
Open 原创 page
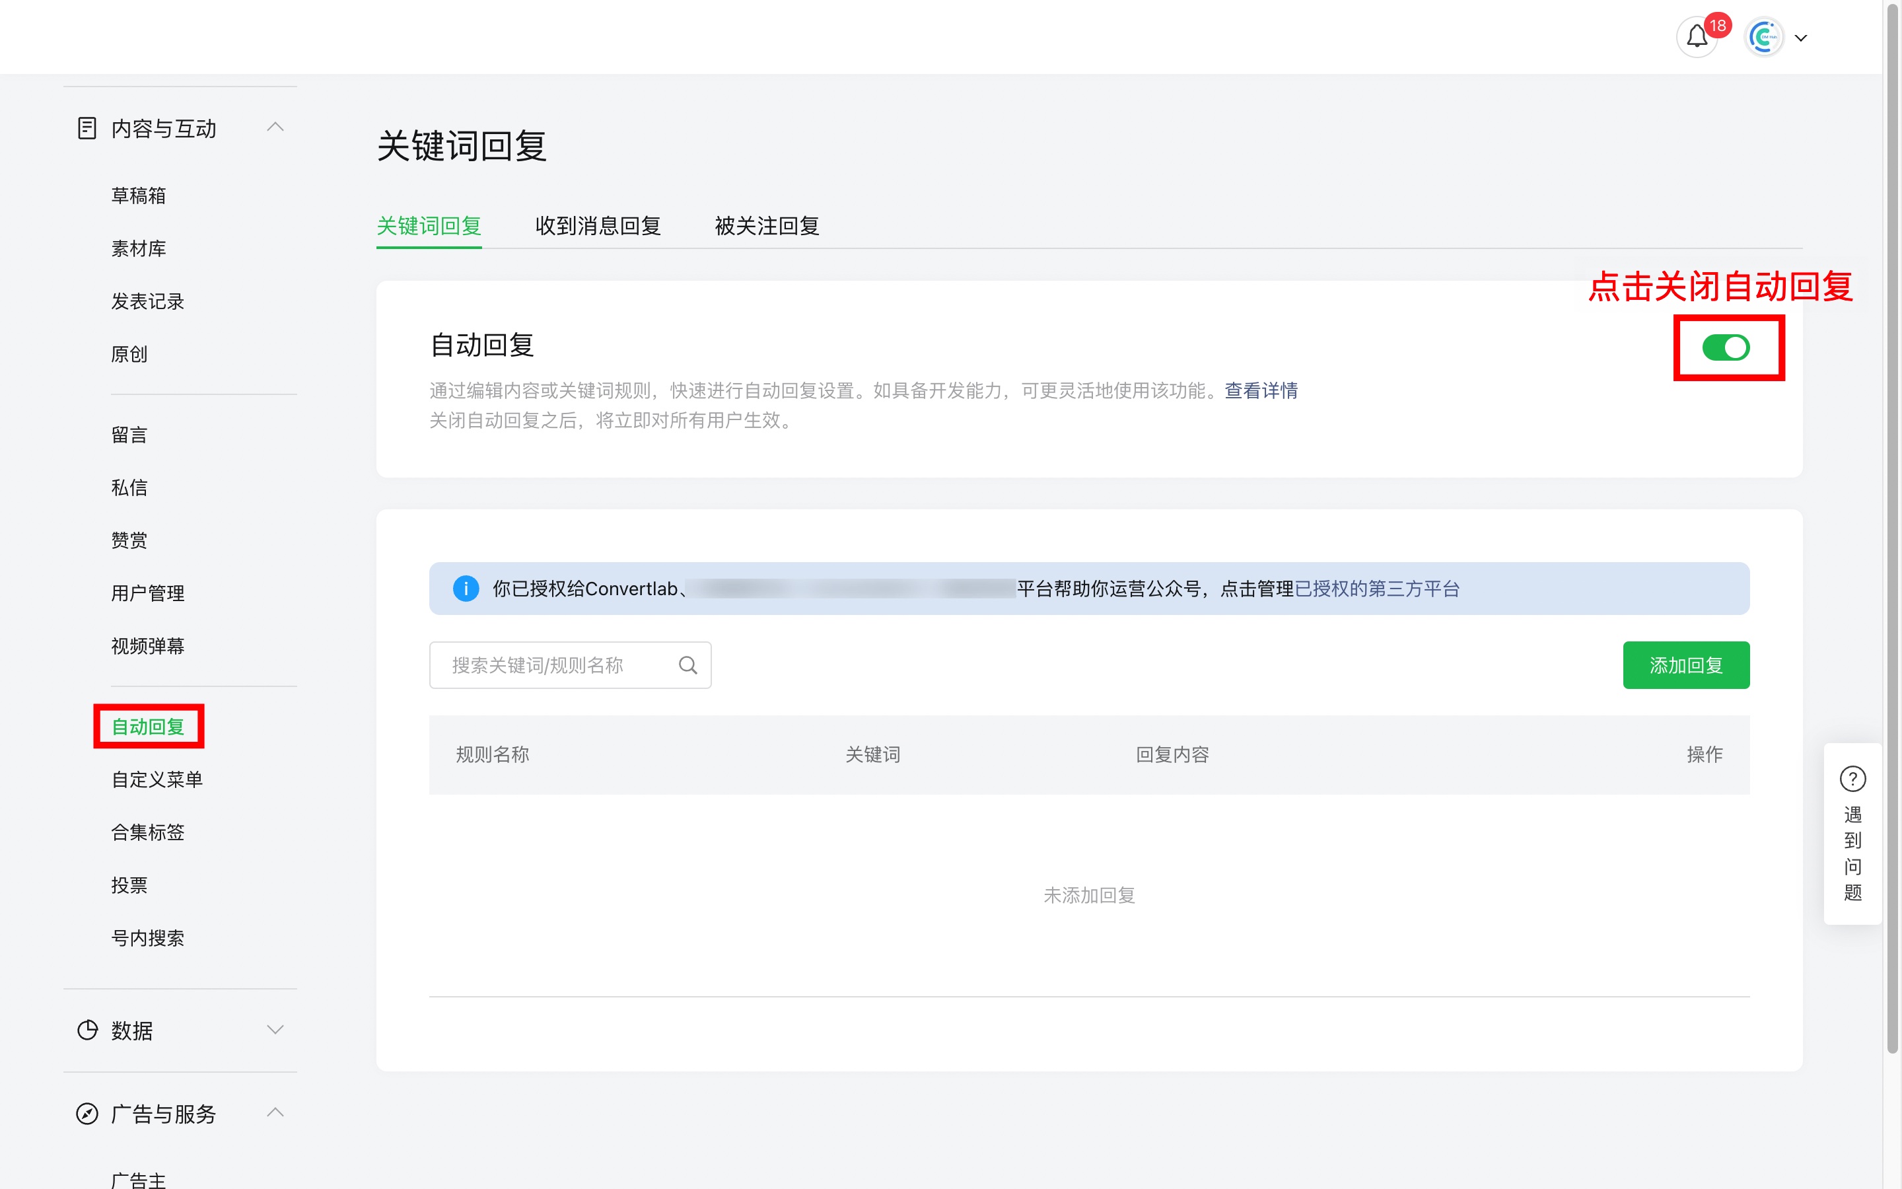click(x=129, y=354)
